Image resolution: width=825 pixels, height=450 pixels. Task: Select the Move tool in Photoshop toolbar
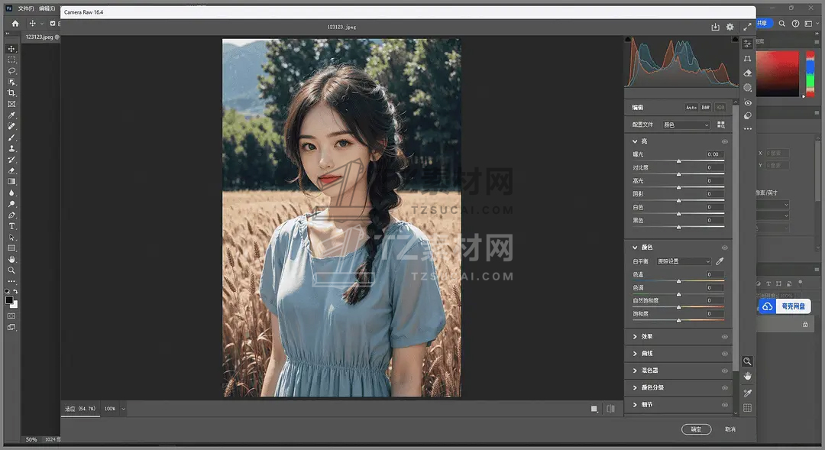11,48
